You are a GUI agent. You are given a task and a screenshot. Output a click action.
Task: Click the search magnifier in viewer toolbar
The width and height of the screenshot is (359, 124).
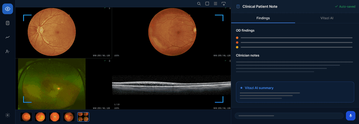tap(199, 4)
